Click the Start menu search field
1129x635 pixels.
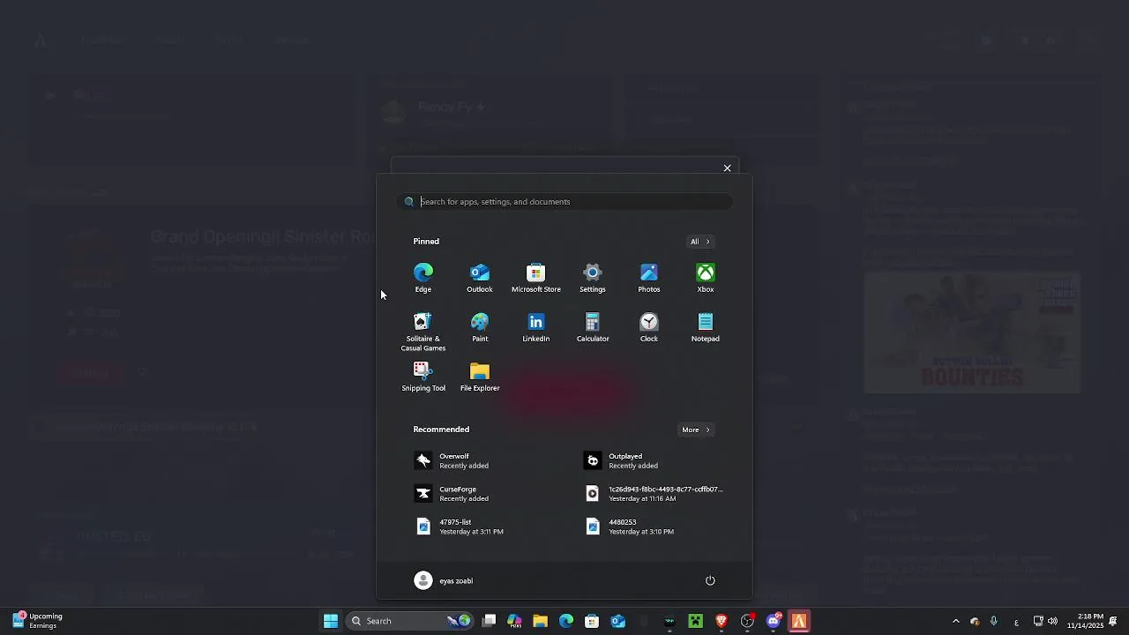pos(564,202)
